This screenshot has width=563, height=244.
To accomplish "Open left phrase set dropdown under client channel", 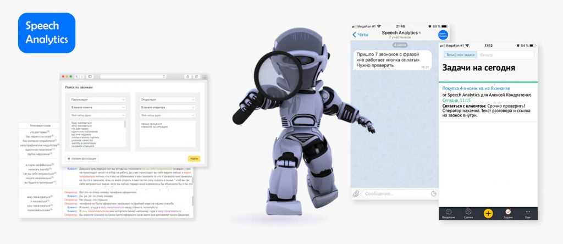I will point(98,115).
